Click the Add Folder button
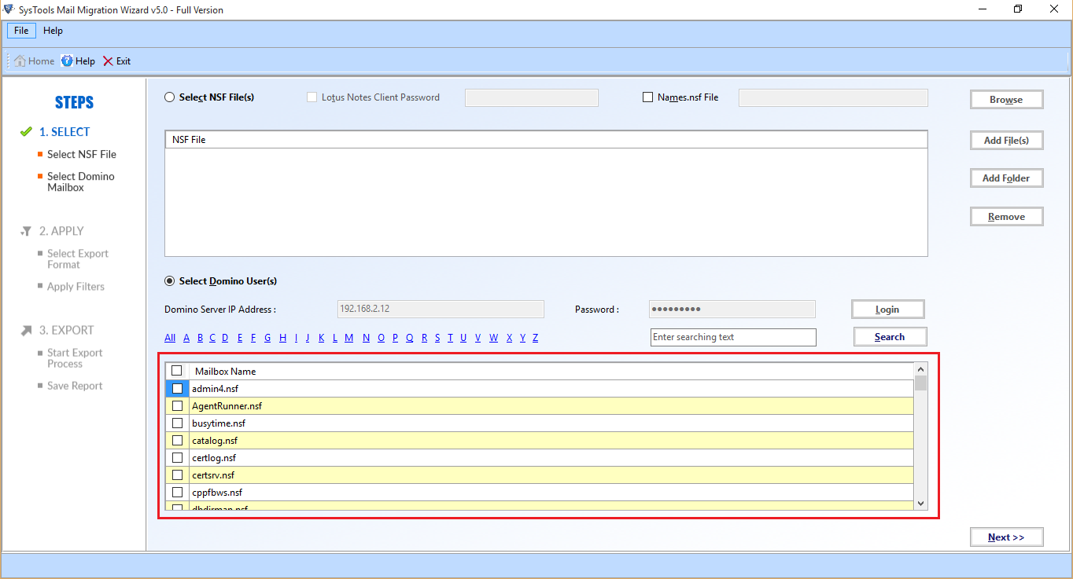Viewport: 1073px width, 579px height. 1006,178
